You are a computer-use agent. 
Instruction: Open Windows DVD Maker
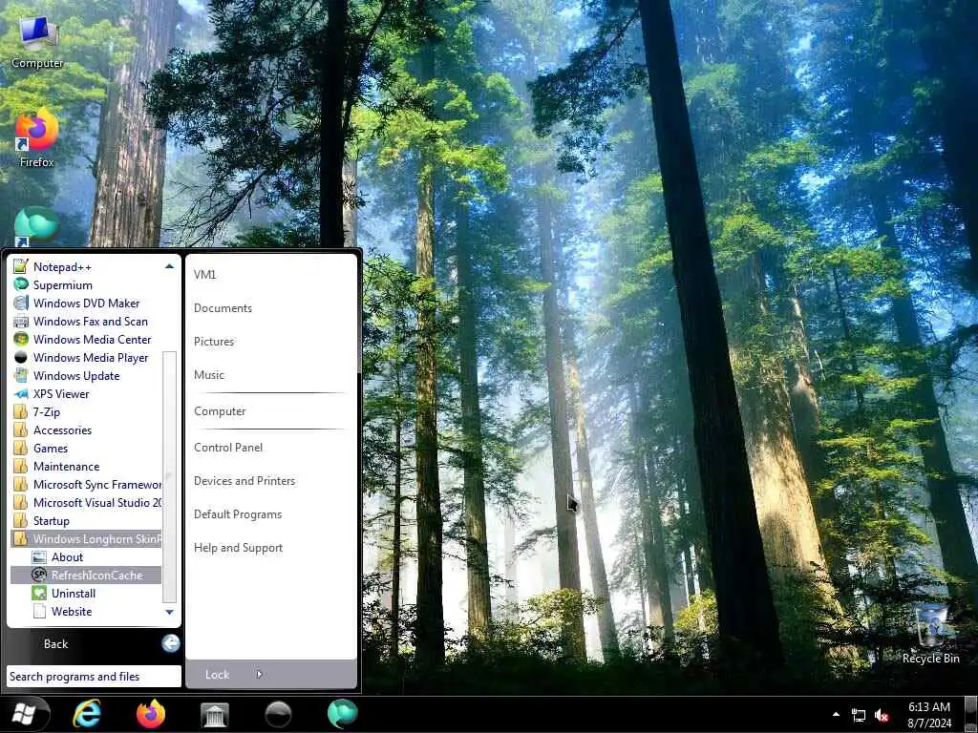pyautogui.click(x=86, y=303)
